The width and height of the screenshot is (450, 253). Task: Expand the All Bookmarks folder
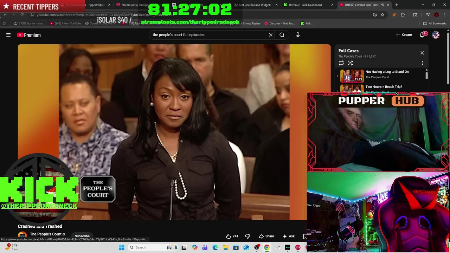435,24
